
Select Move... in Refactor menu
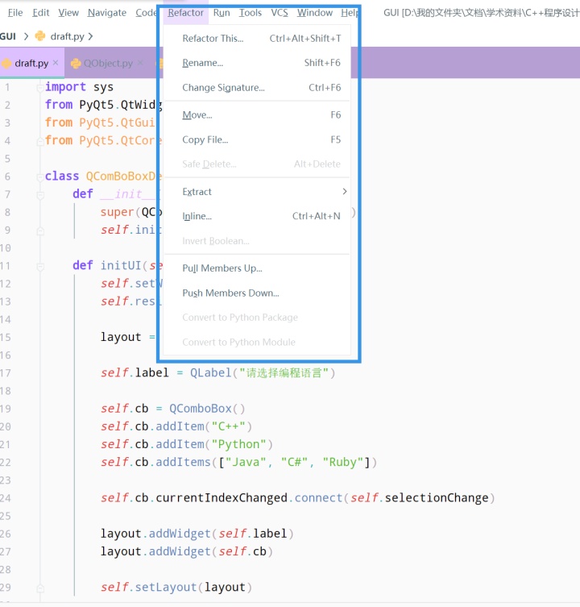(257, 115)
